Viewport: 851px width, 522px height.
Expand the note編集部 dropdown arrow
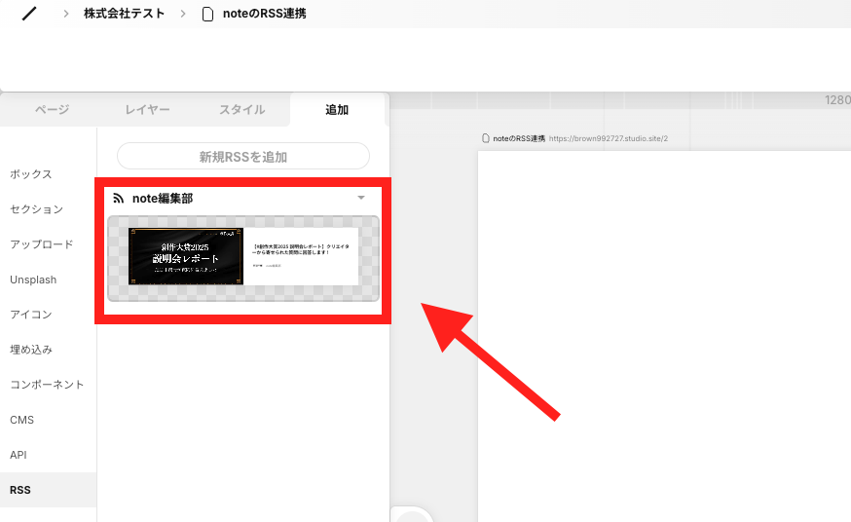(x=361, y=198)
